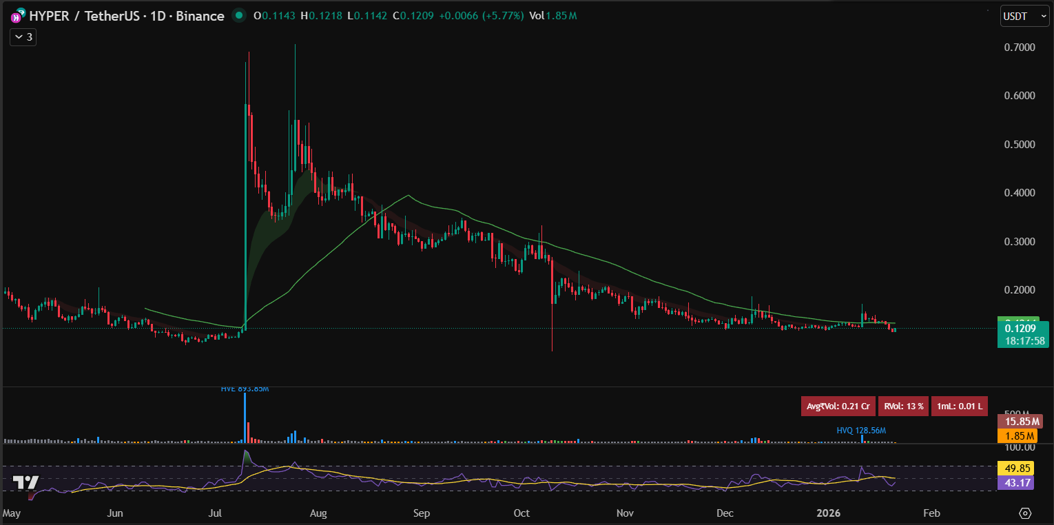Click the AvgVol: 0.21 Cr indicator badge

(838, 406)
